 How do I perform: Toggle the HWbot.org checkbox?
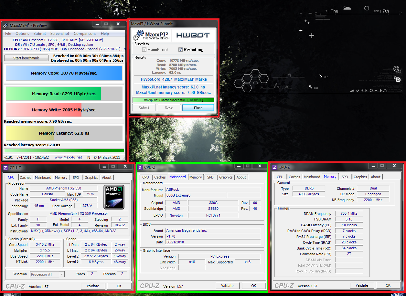181,50
